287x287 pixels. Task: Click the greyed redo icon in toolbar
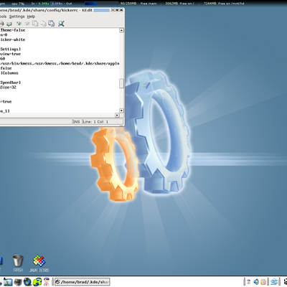(27, 24)
